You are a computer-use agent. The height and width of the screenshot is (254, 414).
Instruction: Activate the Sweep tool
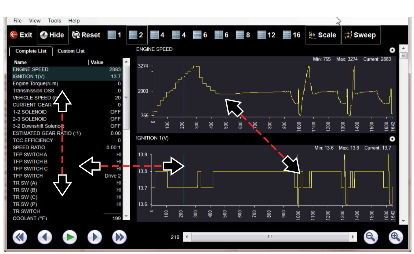click(x=360, y=35)
